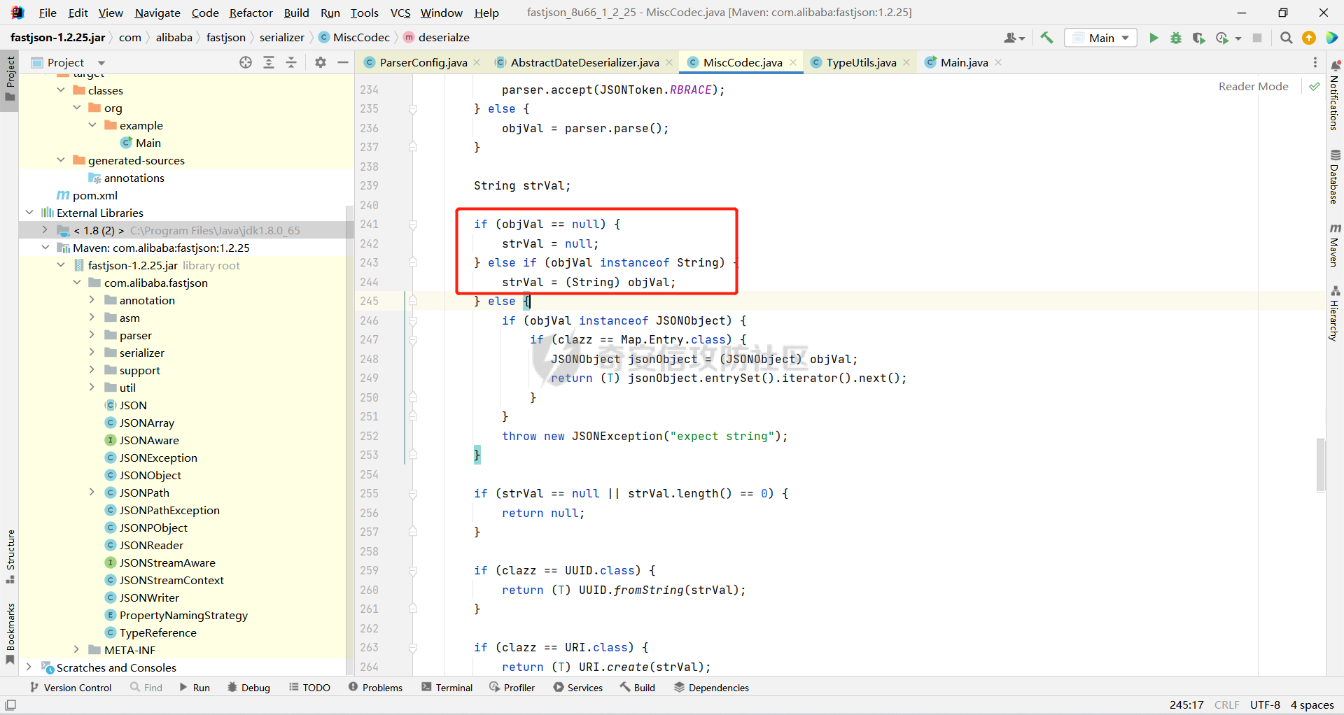Click the Select Opened File target icon
Image resolution: width=1344 pixels, height=715 pixels.
246,62
